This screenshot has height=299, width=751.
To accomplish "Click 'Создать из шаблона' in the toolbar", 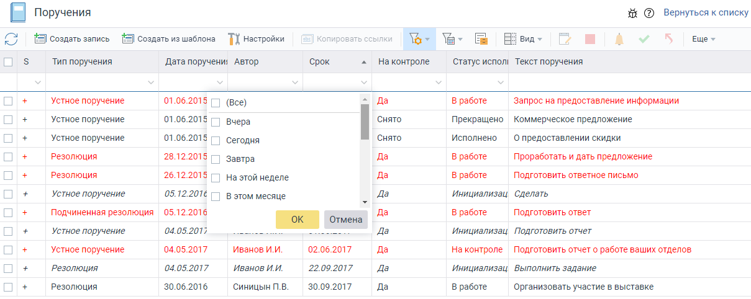I will (168, 39).
